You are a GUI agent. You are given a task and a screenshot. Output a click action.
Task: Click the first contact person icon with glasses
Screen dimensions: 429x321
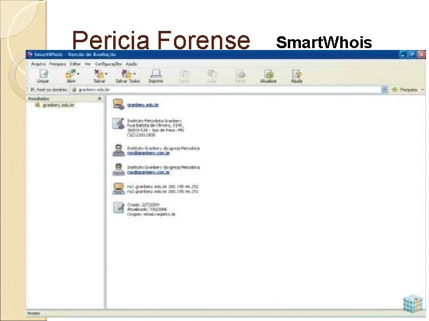[119, 150]
